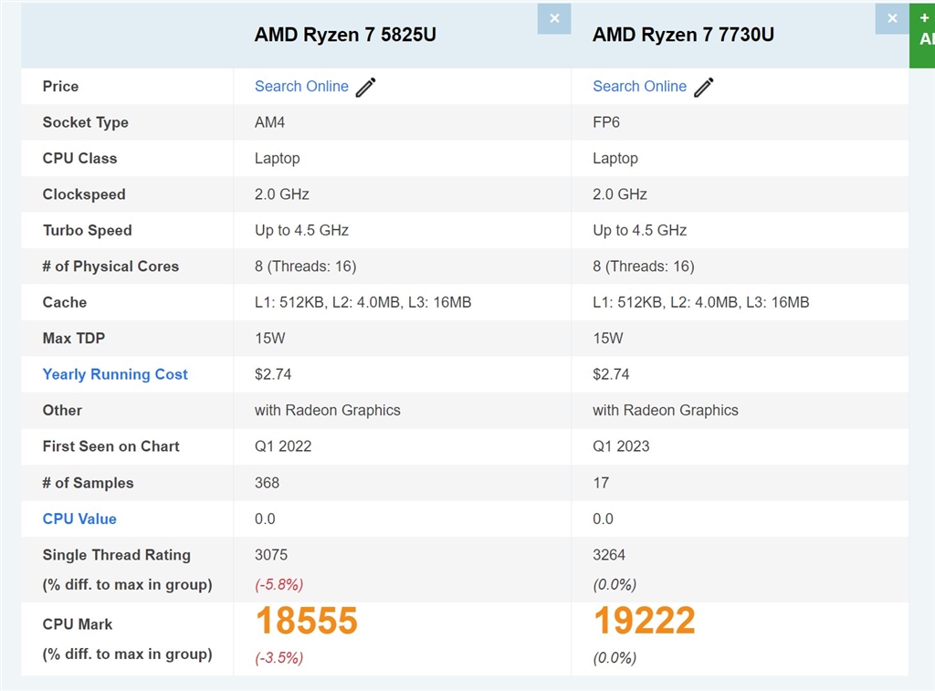Remove the AMD Ryzen 7 7730U column
935x691 pixels.
(x=891, y=19)
